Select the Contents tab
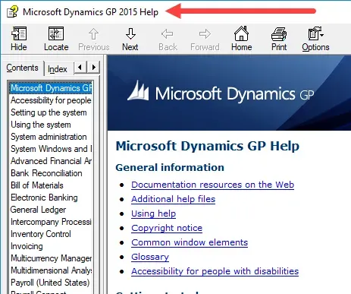The width and height of the screenshot is (351, 294). click(23, 68)
